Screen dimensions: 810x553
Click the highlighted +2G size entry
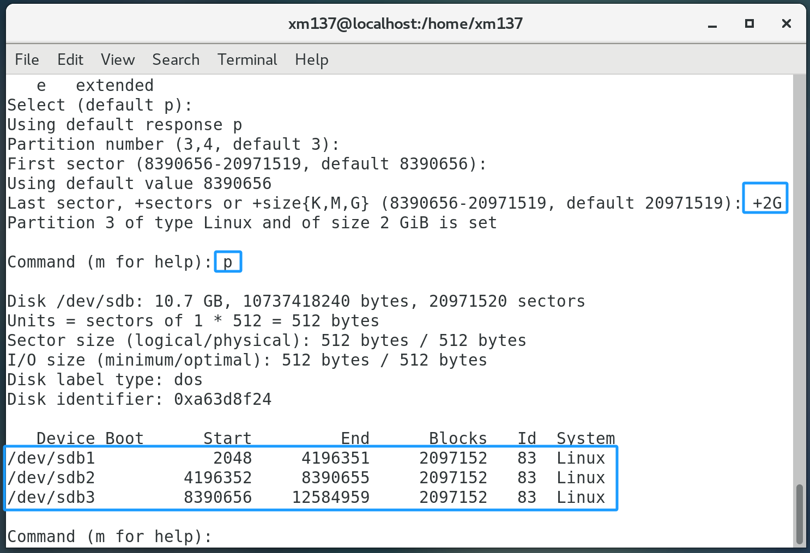(x=766, y=203)
